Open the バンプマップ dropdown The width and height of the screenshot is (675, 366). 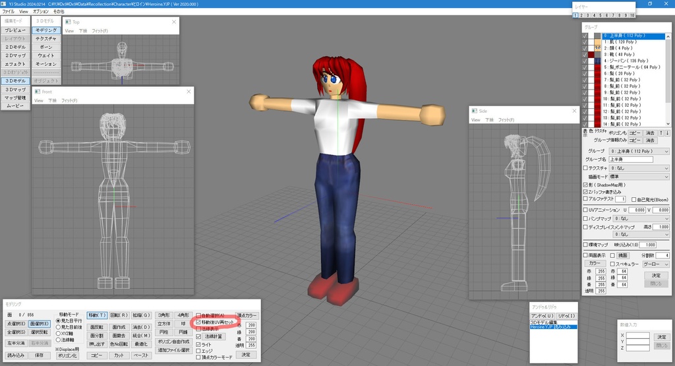tap(641, 219)
